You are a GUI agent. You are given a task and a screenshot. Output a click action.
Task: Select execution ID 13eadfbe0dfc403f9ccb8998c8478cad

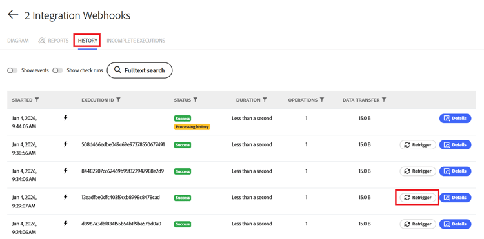pyautogui.click(x=121, y=197)
